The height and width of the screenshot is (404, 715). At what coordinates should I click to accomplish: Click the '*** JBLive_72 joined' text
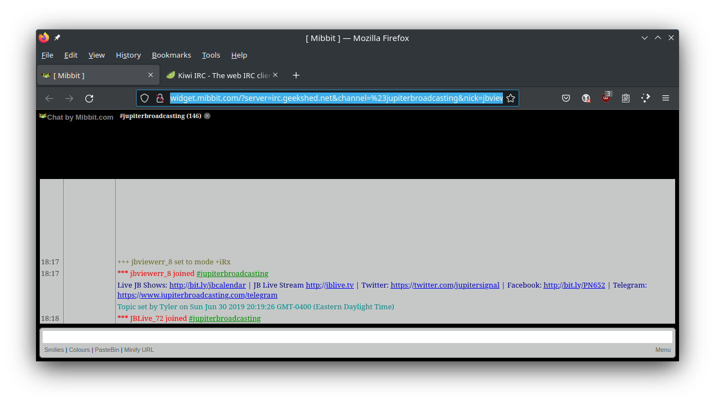click(x=152, y=318)
